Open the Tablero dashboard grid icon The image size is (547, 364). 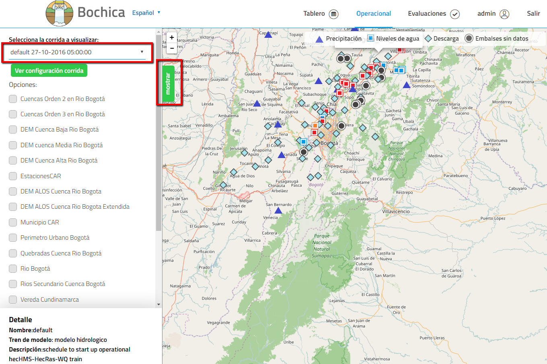pyautogui.click(x=334, y=14)
